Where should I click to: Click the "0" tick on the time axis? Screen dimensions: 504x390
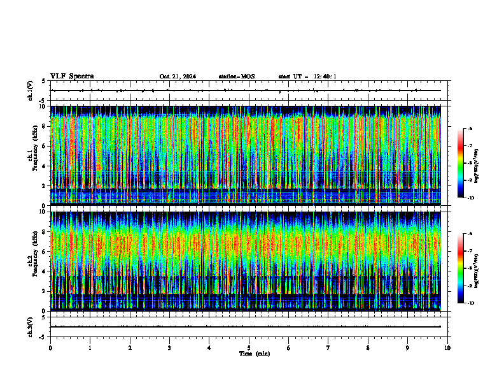(50, 348)
